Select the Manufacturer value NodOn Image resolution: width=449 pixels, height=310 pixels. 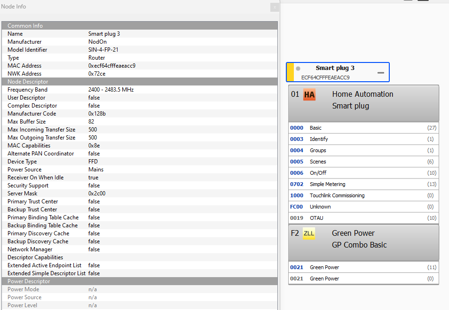pyautogui.click(x=97, y=42)
